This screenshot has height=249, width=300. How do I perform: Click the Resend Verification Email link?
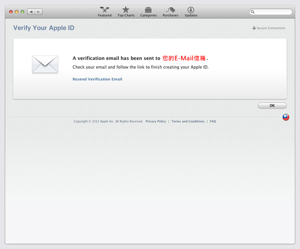[97, 79]
